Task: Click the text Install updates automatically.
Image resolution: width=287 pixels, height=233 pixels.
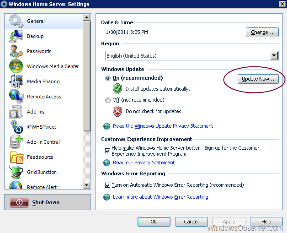Action: [158, 89]
